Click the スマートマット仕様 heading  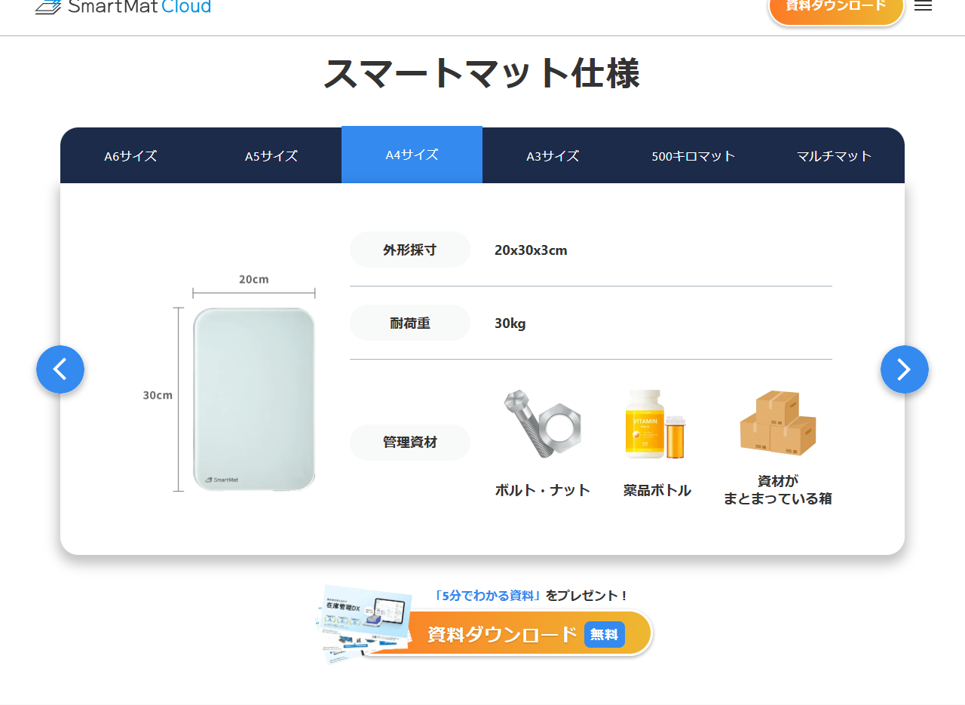(x=482, y=73)
